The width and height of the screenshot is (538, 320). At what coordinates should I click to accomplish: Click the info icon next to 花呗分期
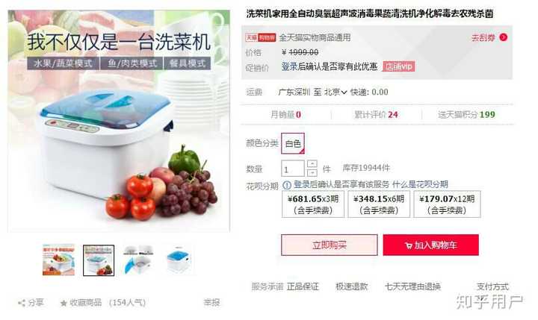click(286, 185)
